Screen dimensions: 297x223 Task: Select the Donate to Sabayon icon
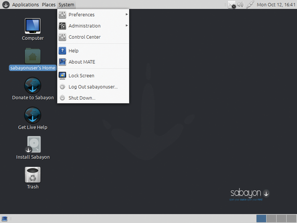pos(33,86)
